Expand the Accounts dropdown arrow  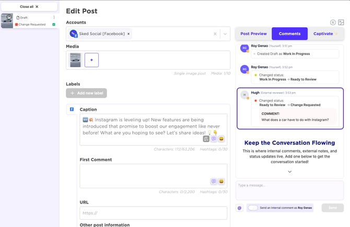[x=225, y=34]
